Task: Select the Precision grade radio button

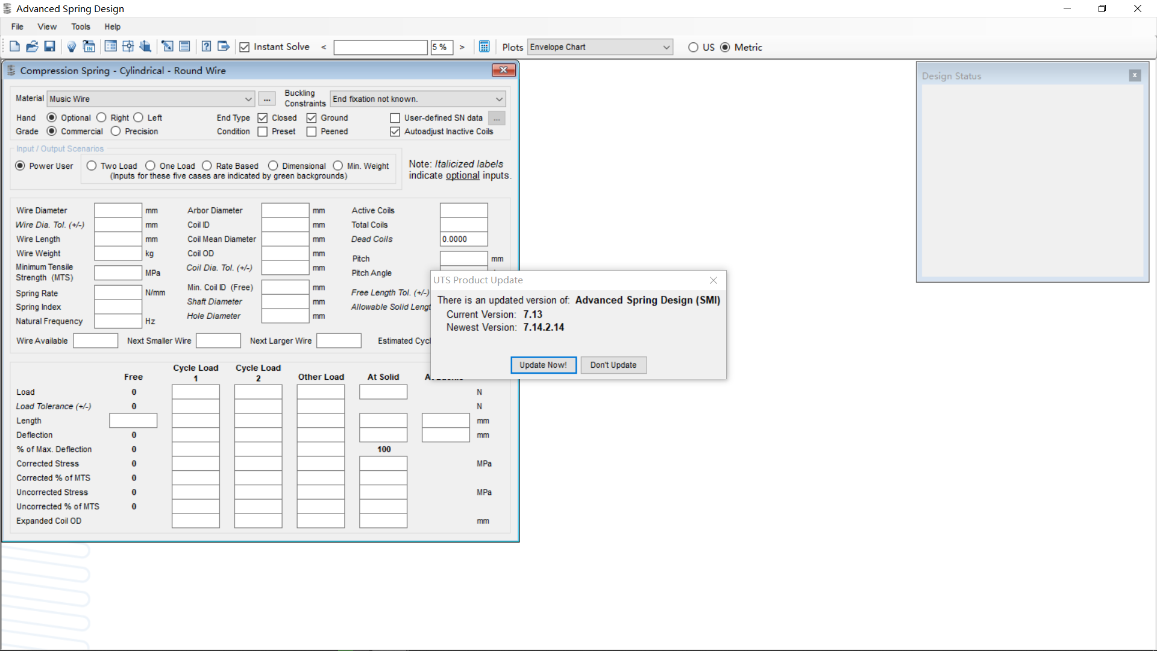Action: coord(116,131)
